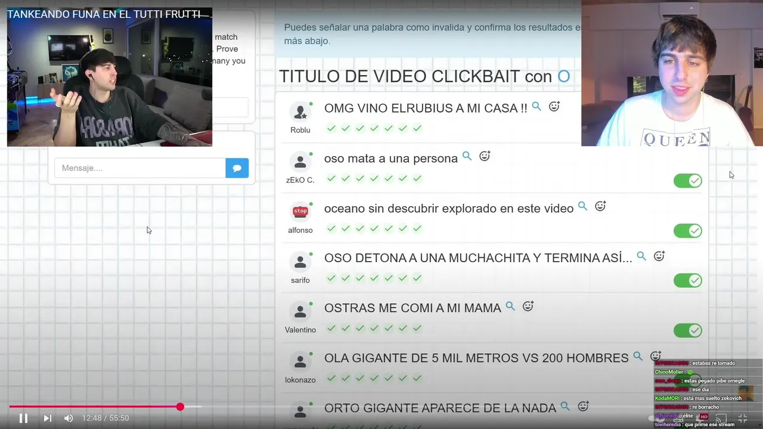React to OSO DETONA A UNA MUCHACHITA answer
The height and width of the screenshot is (429, 763).
(659, 257)
